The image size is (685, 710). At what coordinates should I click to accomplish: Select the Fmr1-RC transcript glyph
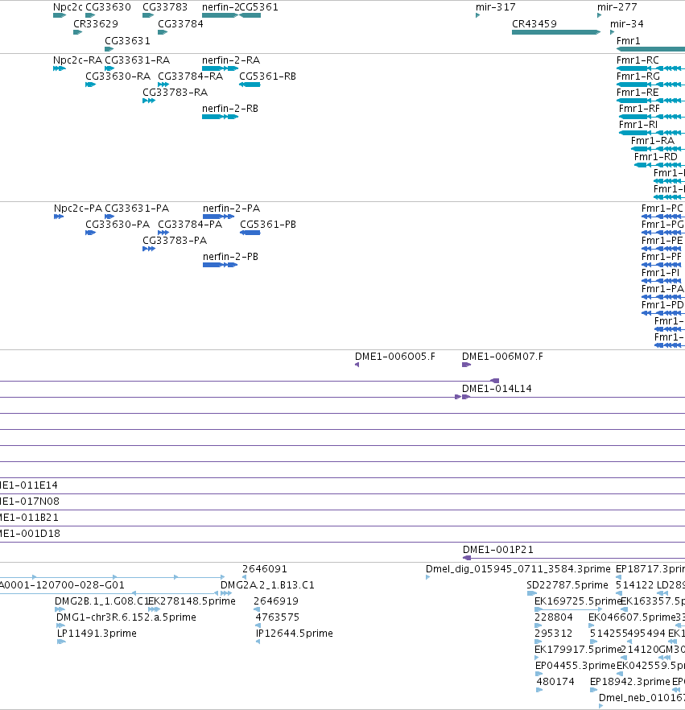click(650, 68)
